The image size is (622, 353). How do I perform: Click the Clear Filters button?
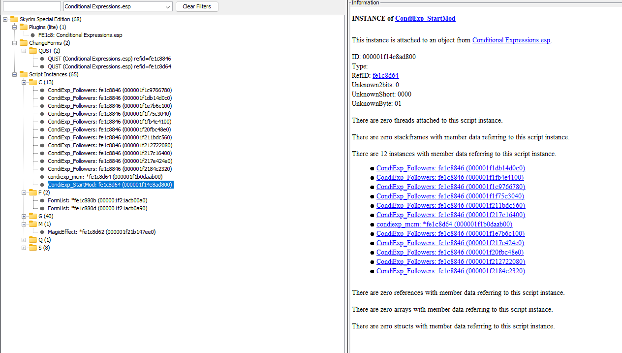point(197,6)
